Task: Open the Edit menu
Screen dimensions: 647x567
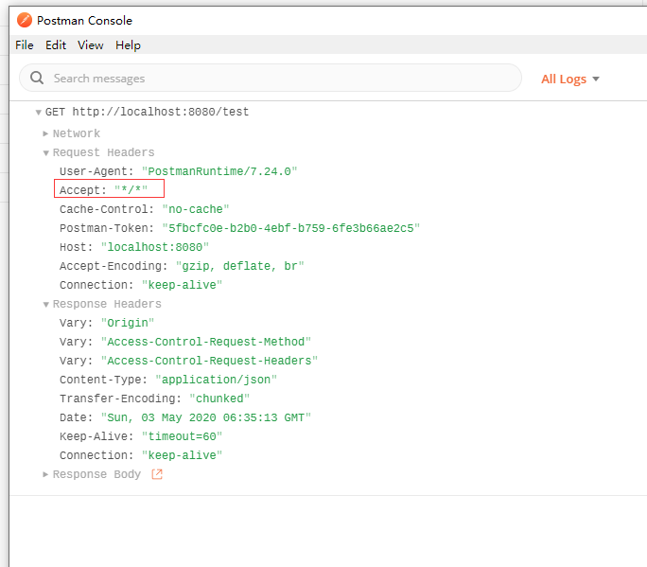Action: (x=56, y=44)
